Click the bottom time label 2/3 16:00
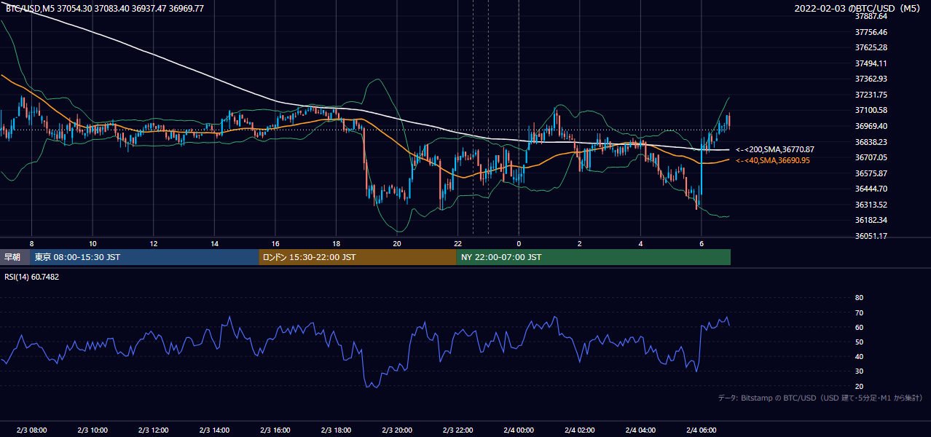This screenshot has width=931, height=437. coord(275,430)
